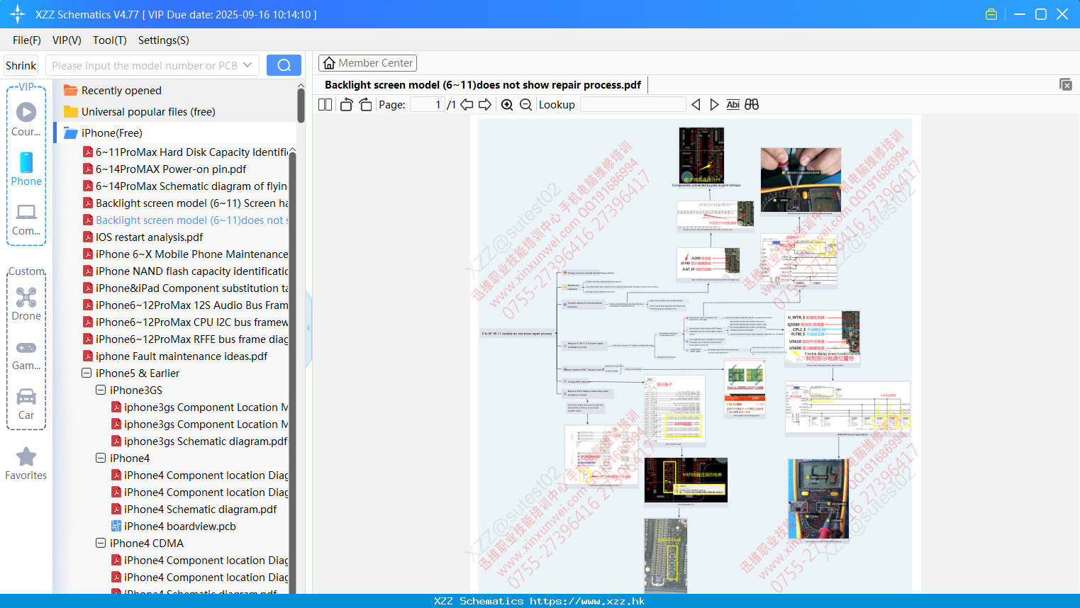The image size is (1080, 608).
Task: Click the model number search input field
Action: 144,65
